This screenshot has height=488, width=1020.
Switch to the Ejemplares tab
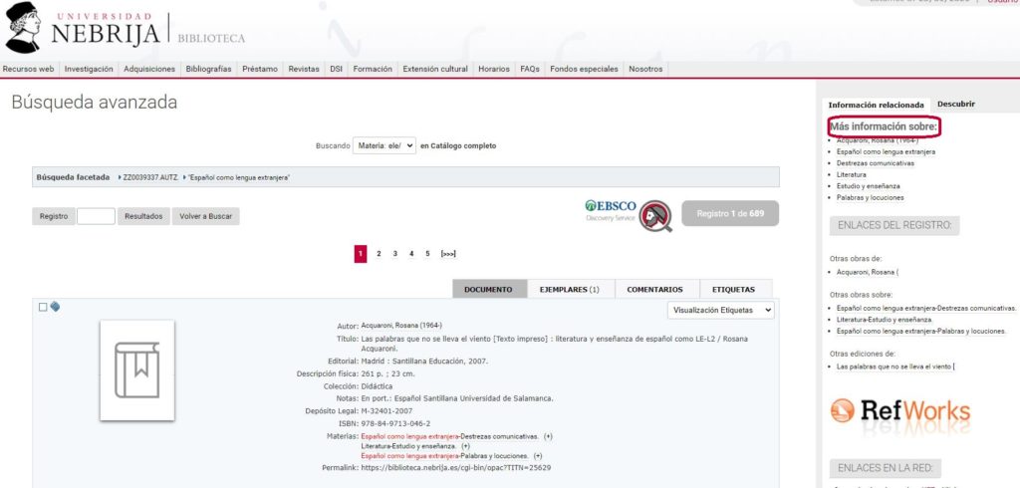coord(570,289)
